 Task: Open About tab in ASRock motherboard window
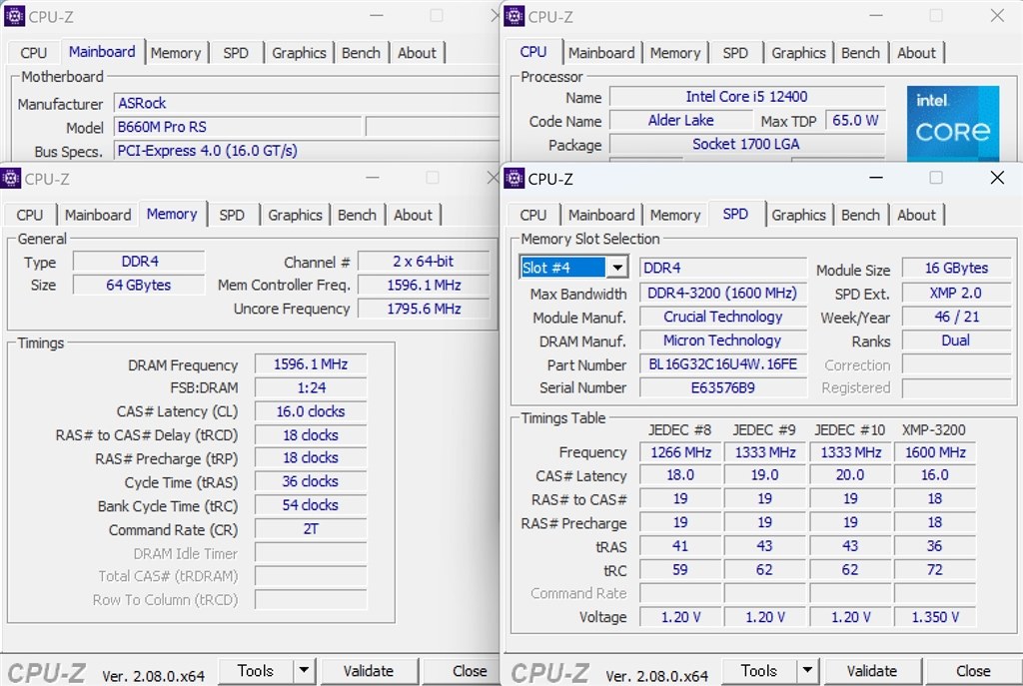[x=417, y=53]
